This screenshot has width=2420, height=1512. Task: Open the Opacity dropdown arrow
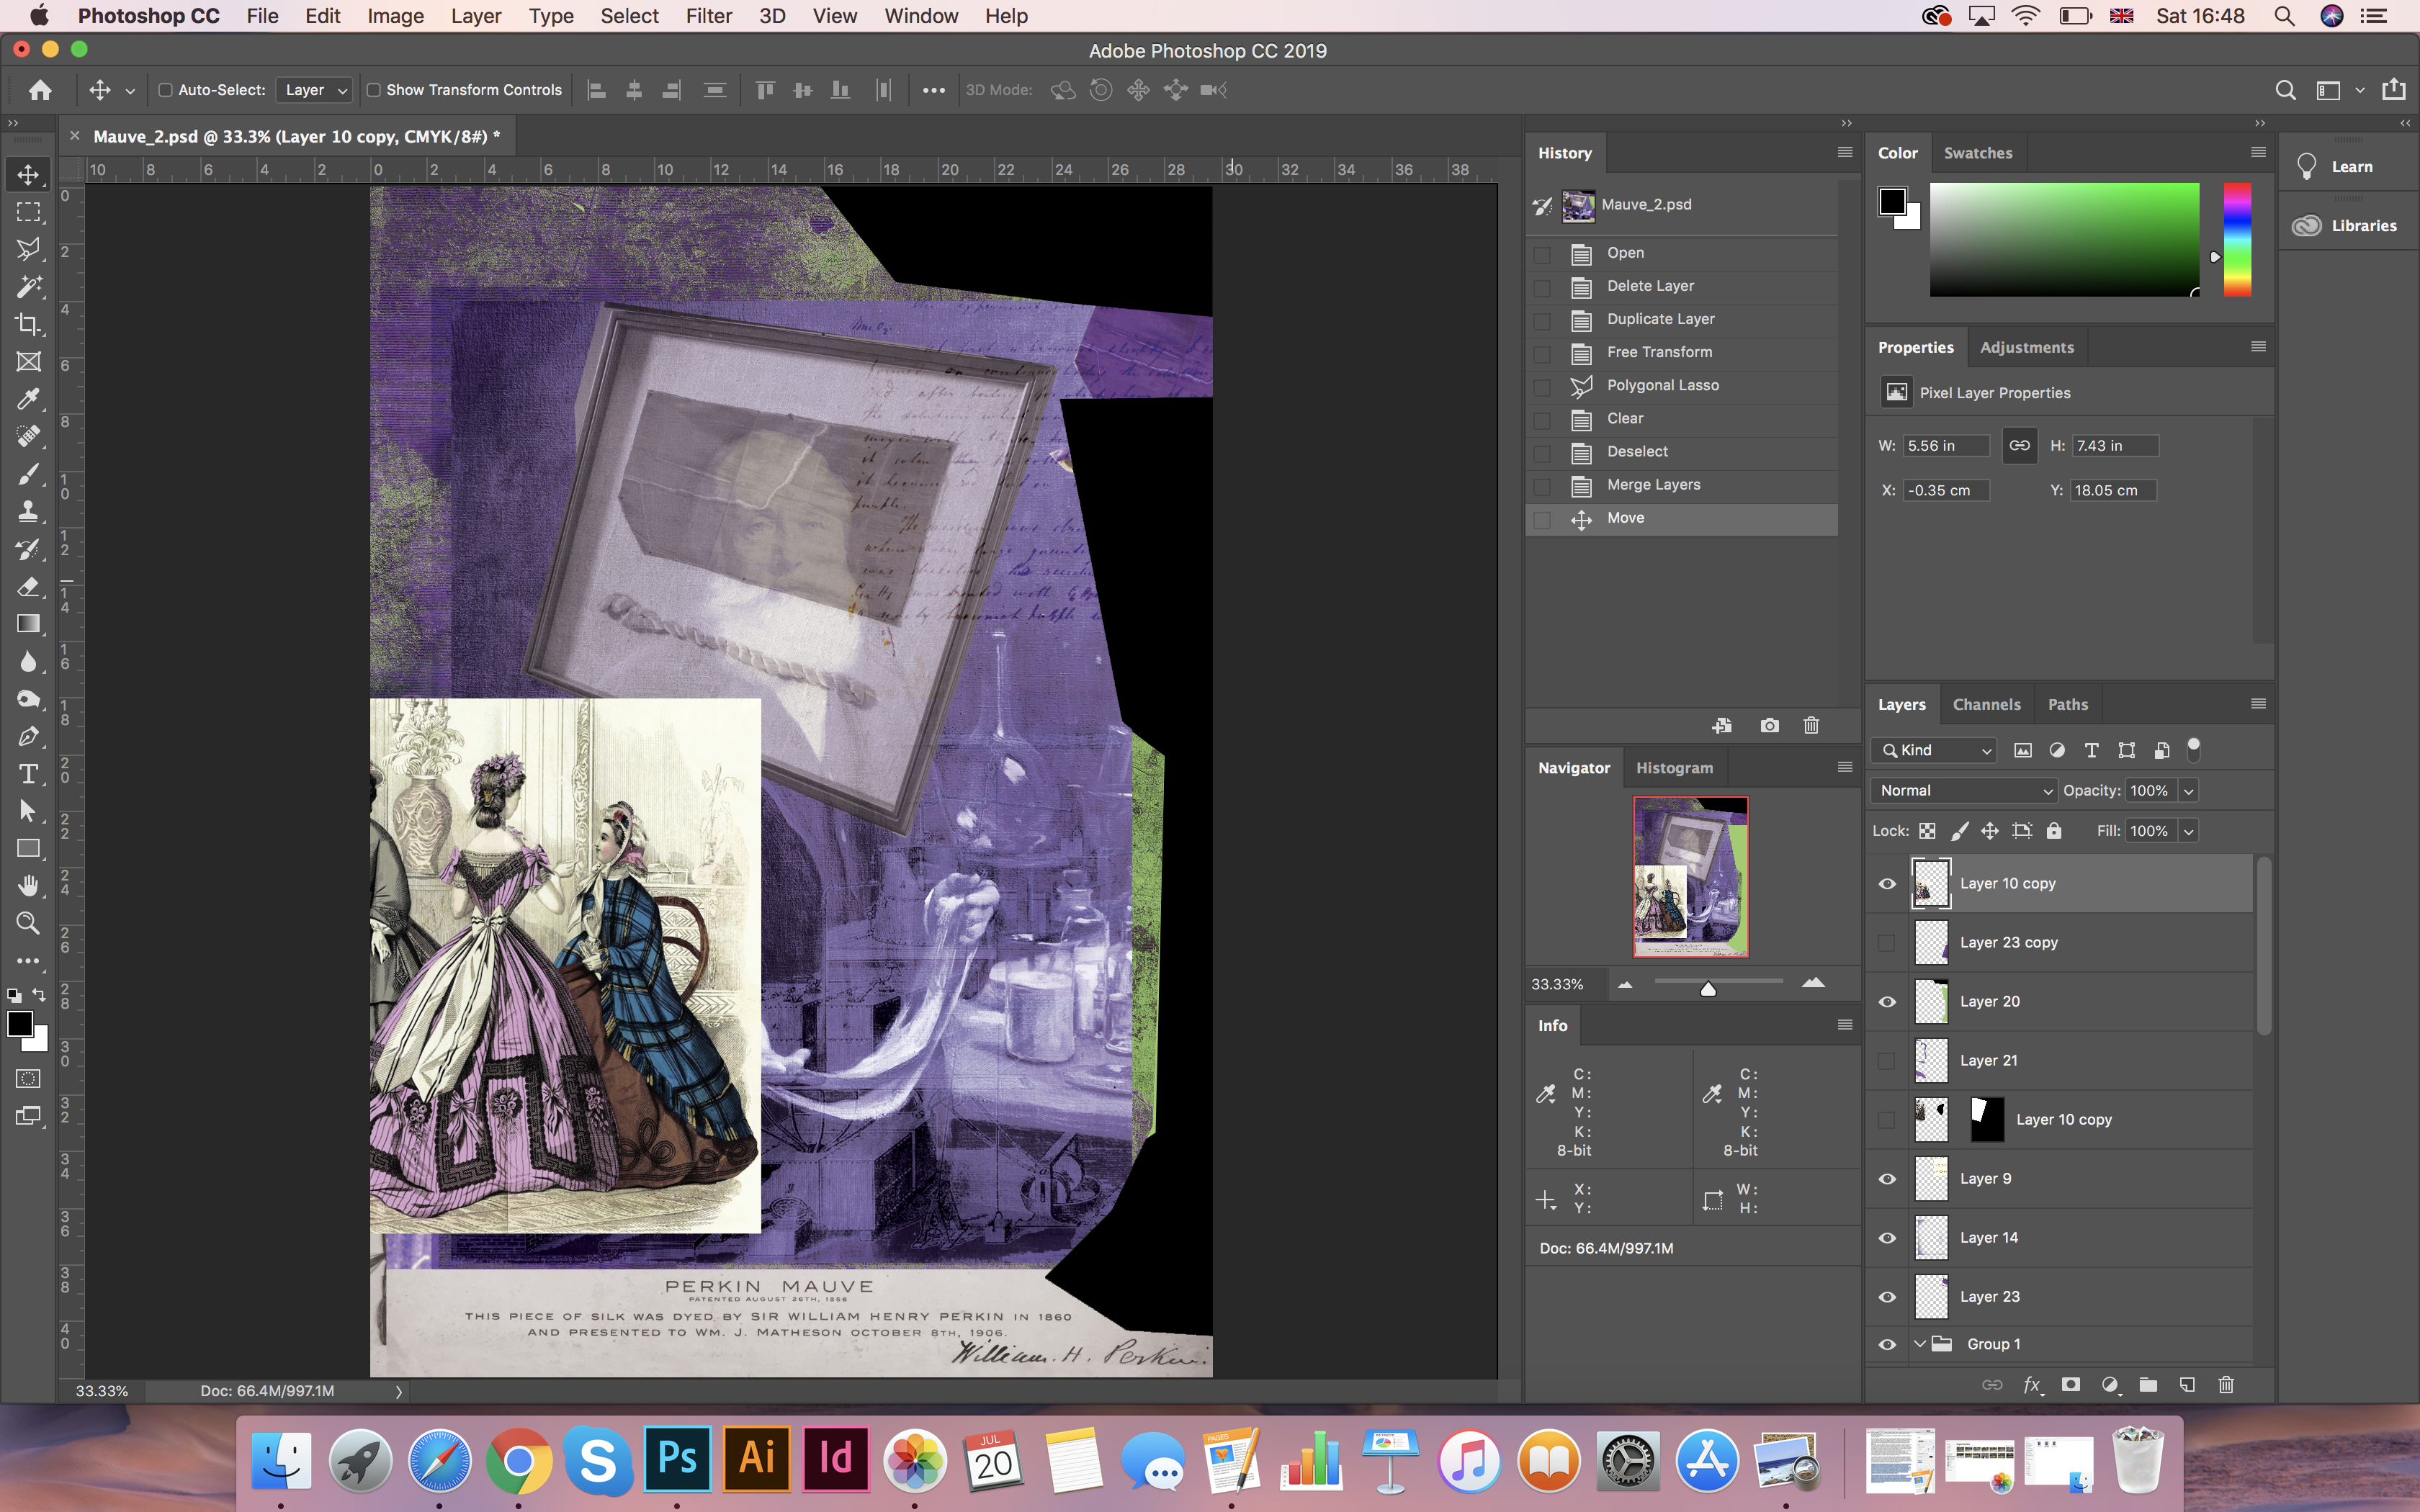point(2188,791)
